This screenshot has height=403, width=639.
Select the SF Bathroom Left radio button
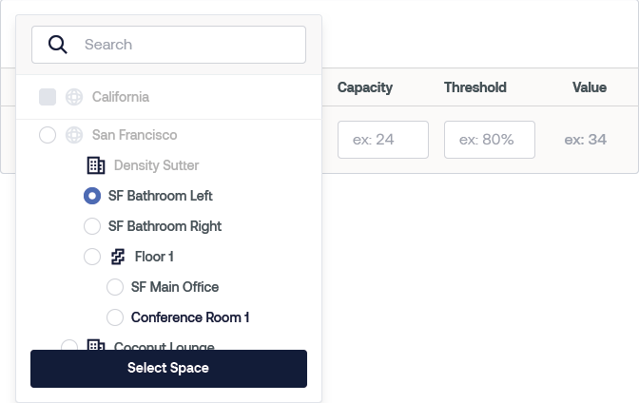(92, 196)
